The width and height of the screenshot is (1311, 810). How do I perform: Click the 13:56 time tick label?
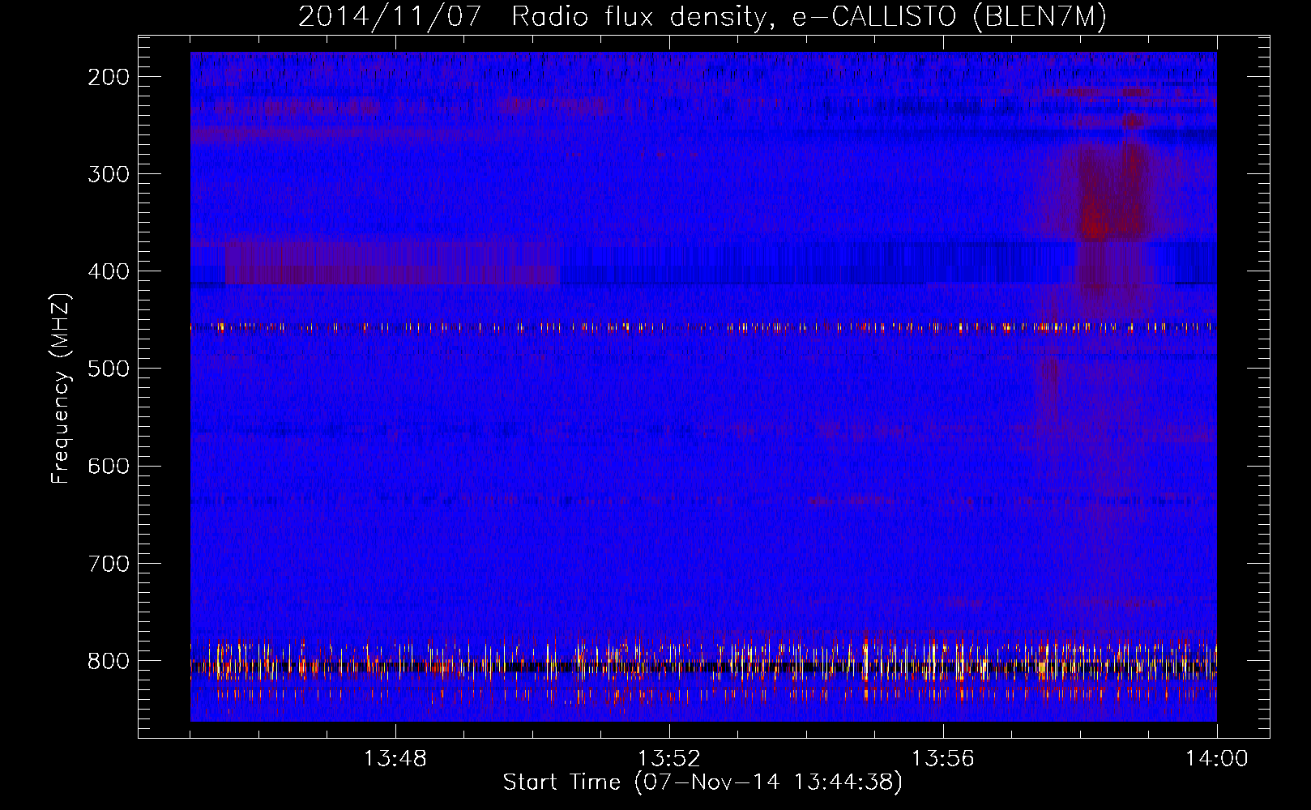943,759
